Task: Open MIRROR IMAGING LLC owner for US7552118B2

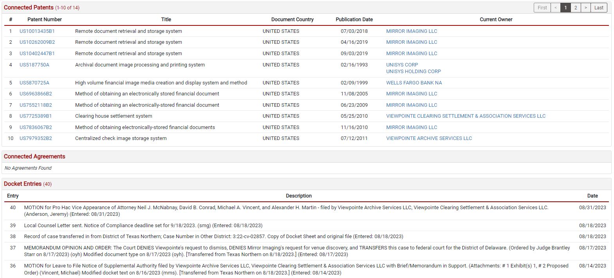Action: (412, 105)
